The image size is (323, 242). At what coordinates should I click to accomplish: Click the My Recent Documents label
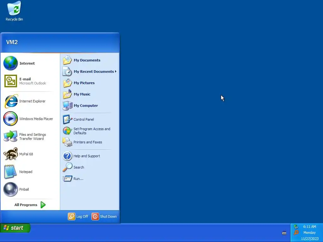(94, 72)
